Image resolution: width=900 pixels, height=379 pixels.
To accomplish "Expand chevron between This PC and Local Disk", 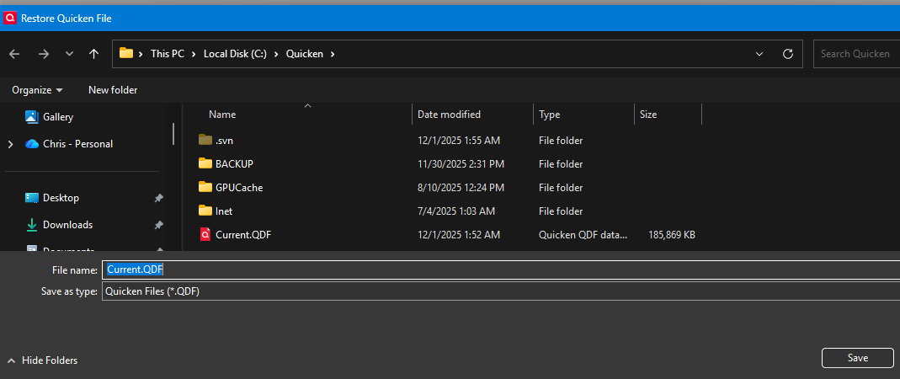I will pyautogui.click(x=194, y=54).
